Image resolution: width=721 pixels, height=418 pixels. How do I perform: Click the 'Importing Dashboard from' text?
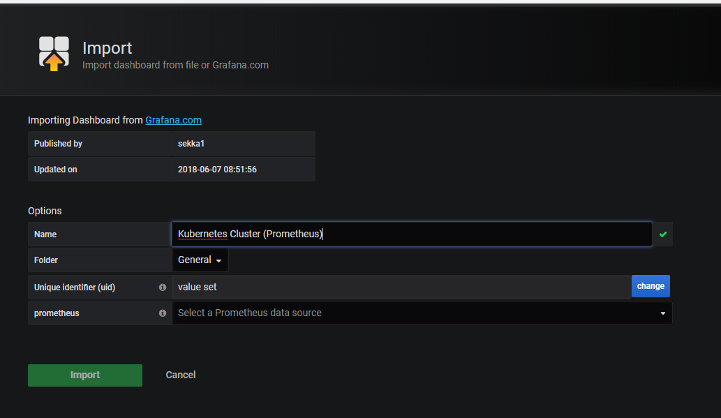pyautogui.click(x=86, y=120)
